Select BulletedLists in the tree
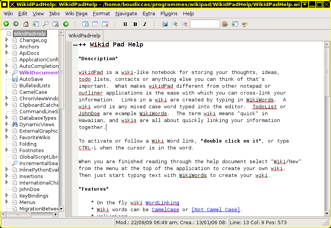Screen dimensions: 331x228 (x=35, y=85)
